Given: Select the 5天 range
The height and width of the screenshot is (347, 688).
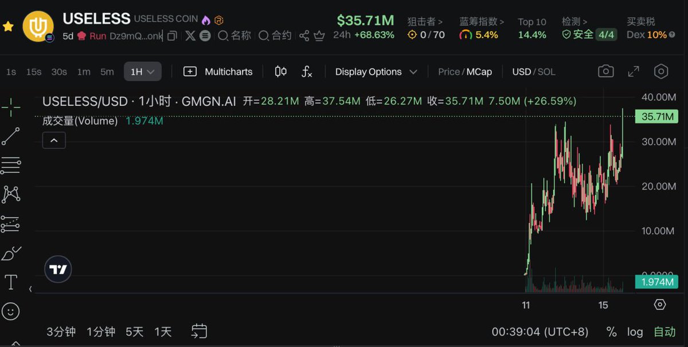Looking at the screenshot, I should (134, 332).
